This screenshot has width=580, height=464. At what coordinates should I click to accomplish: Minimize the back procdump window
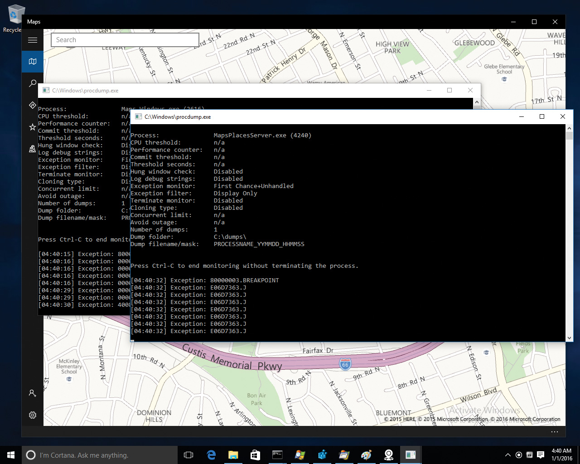429,90
